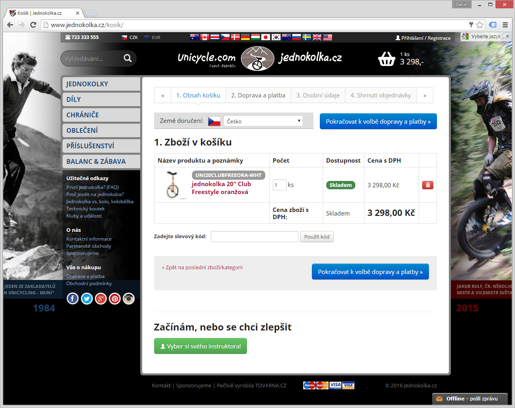Screen dimensions: 515x408
Task: Open the Pinterest icon
Action: point(115,298)
